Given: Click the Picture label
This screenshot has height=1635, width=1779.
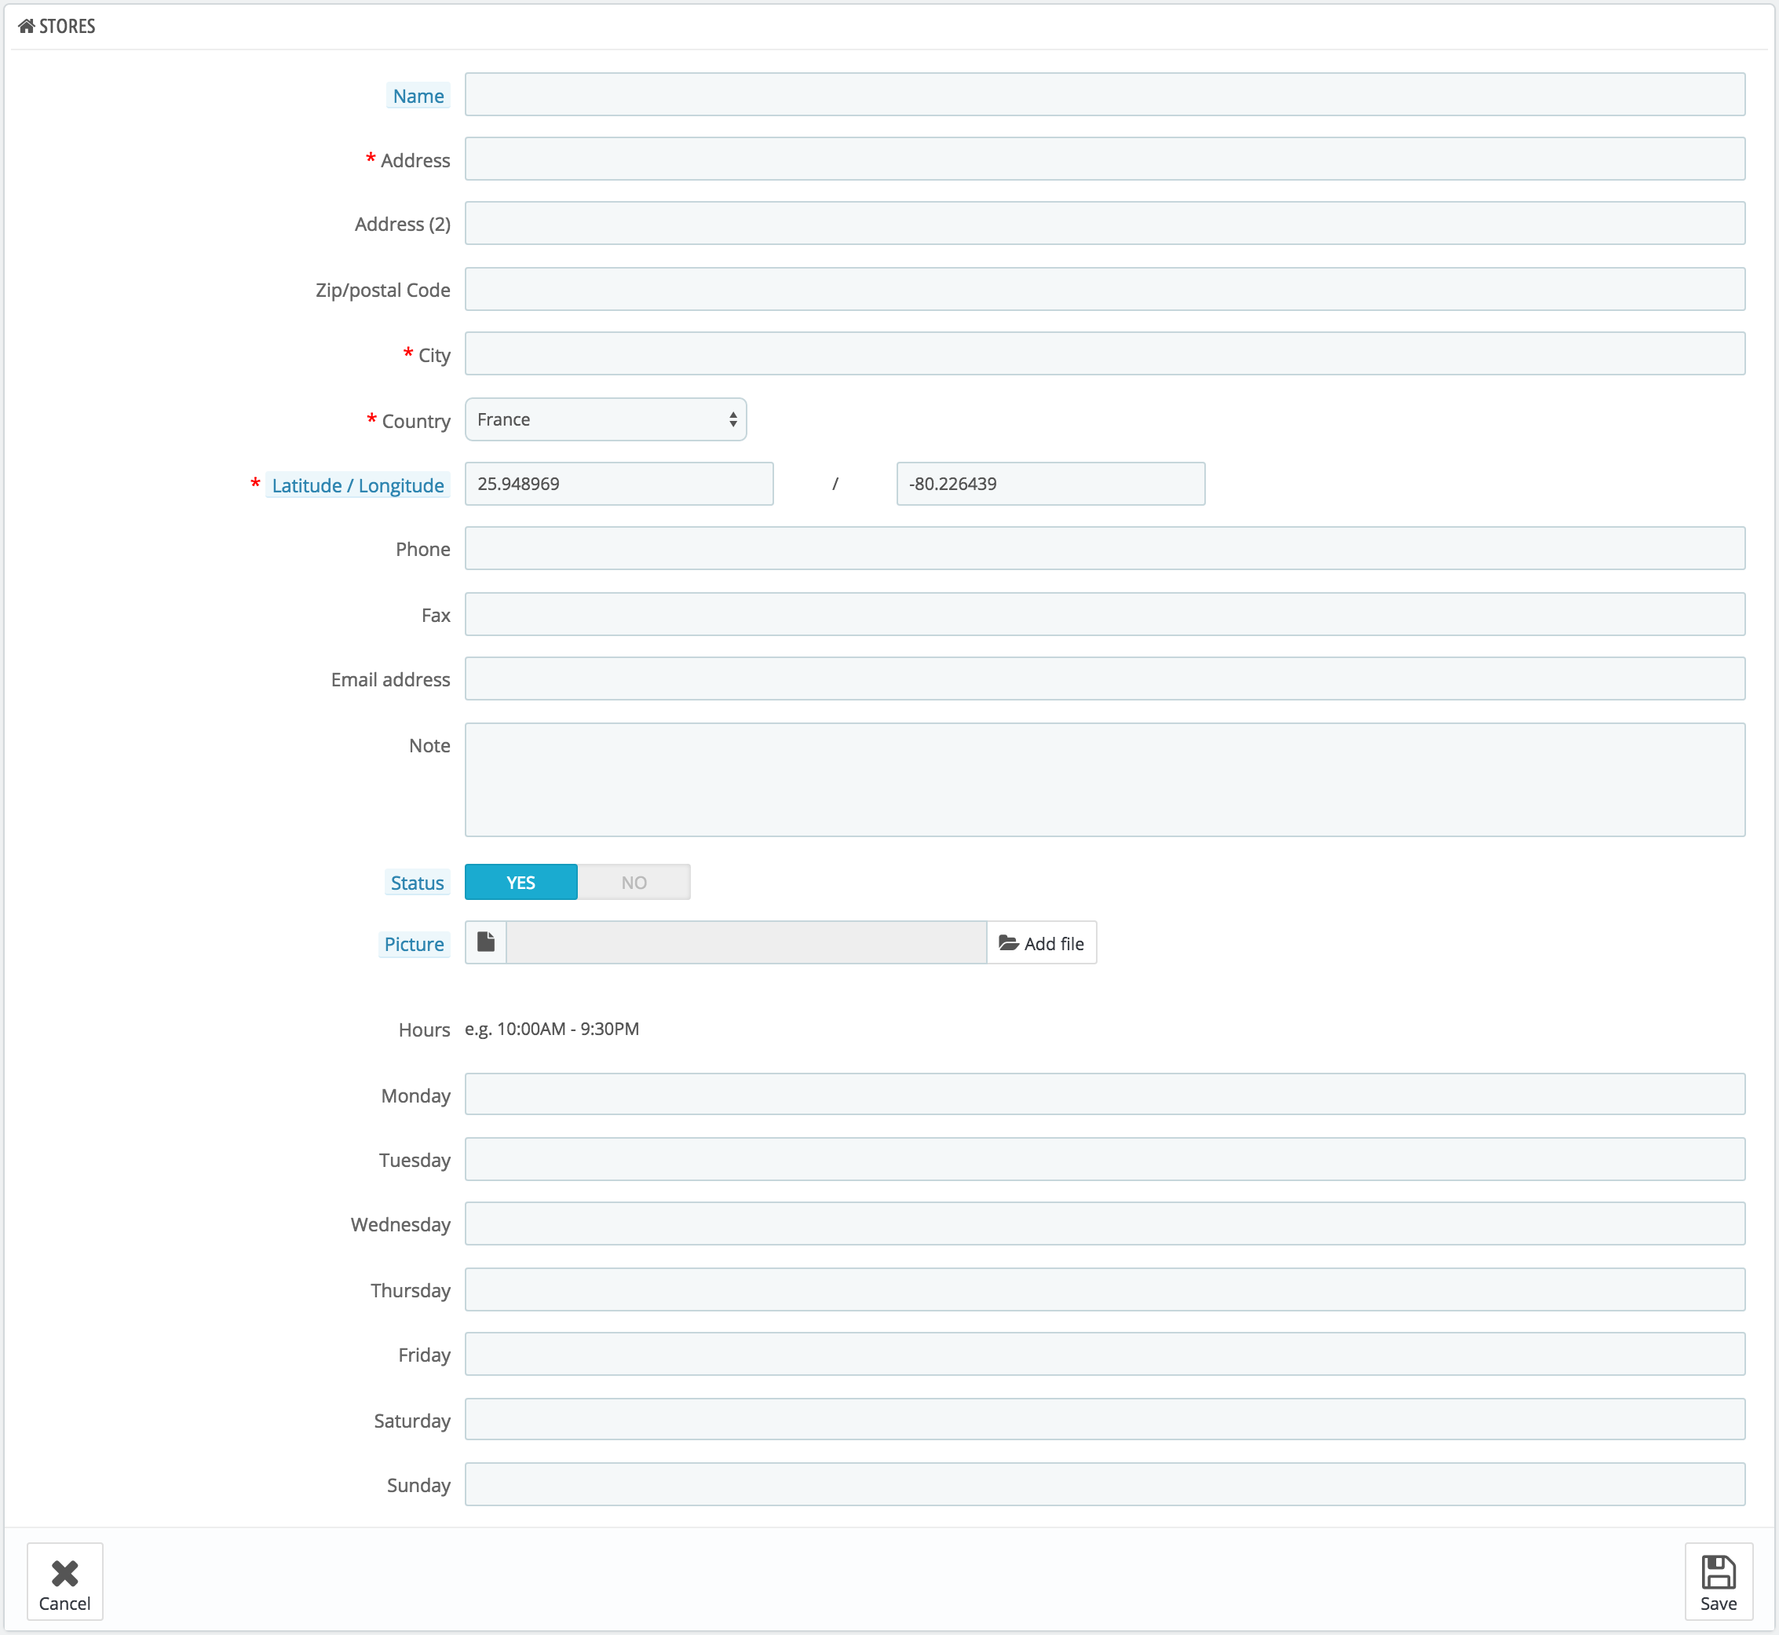Looking at the screenshot, I should pyautogui.click(x=414, y=944).
